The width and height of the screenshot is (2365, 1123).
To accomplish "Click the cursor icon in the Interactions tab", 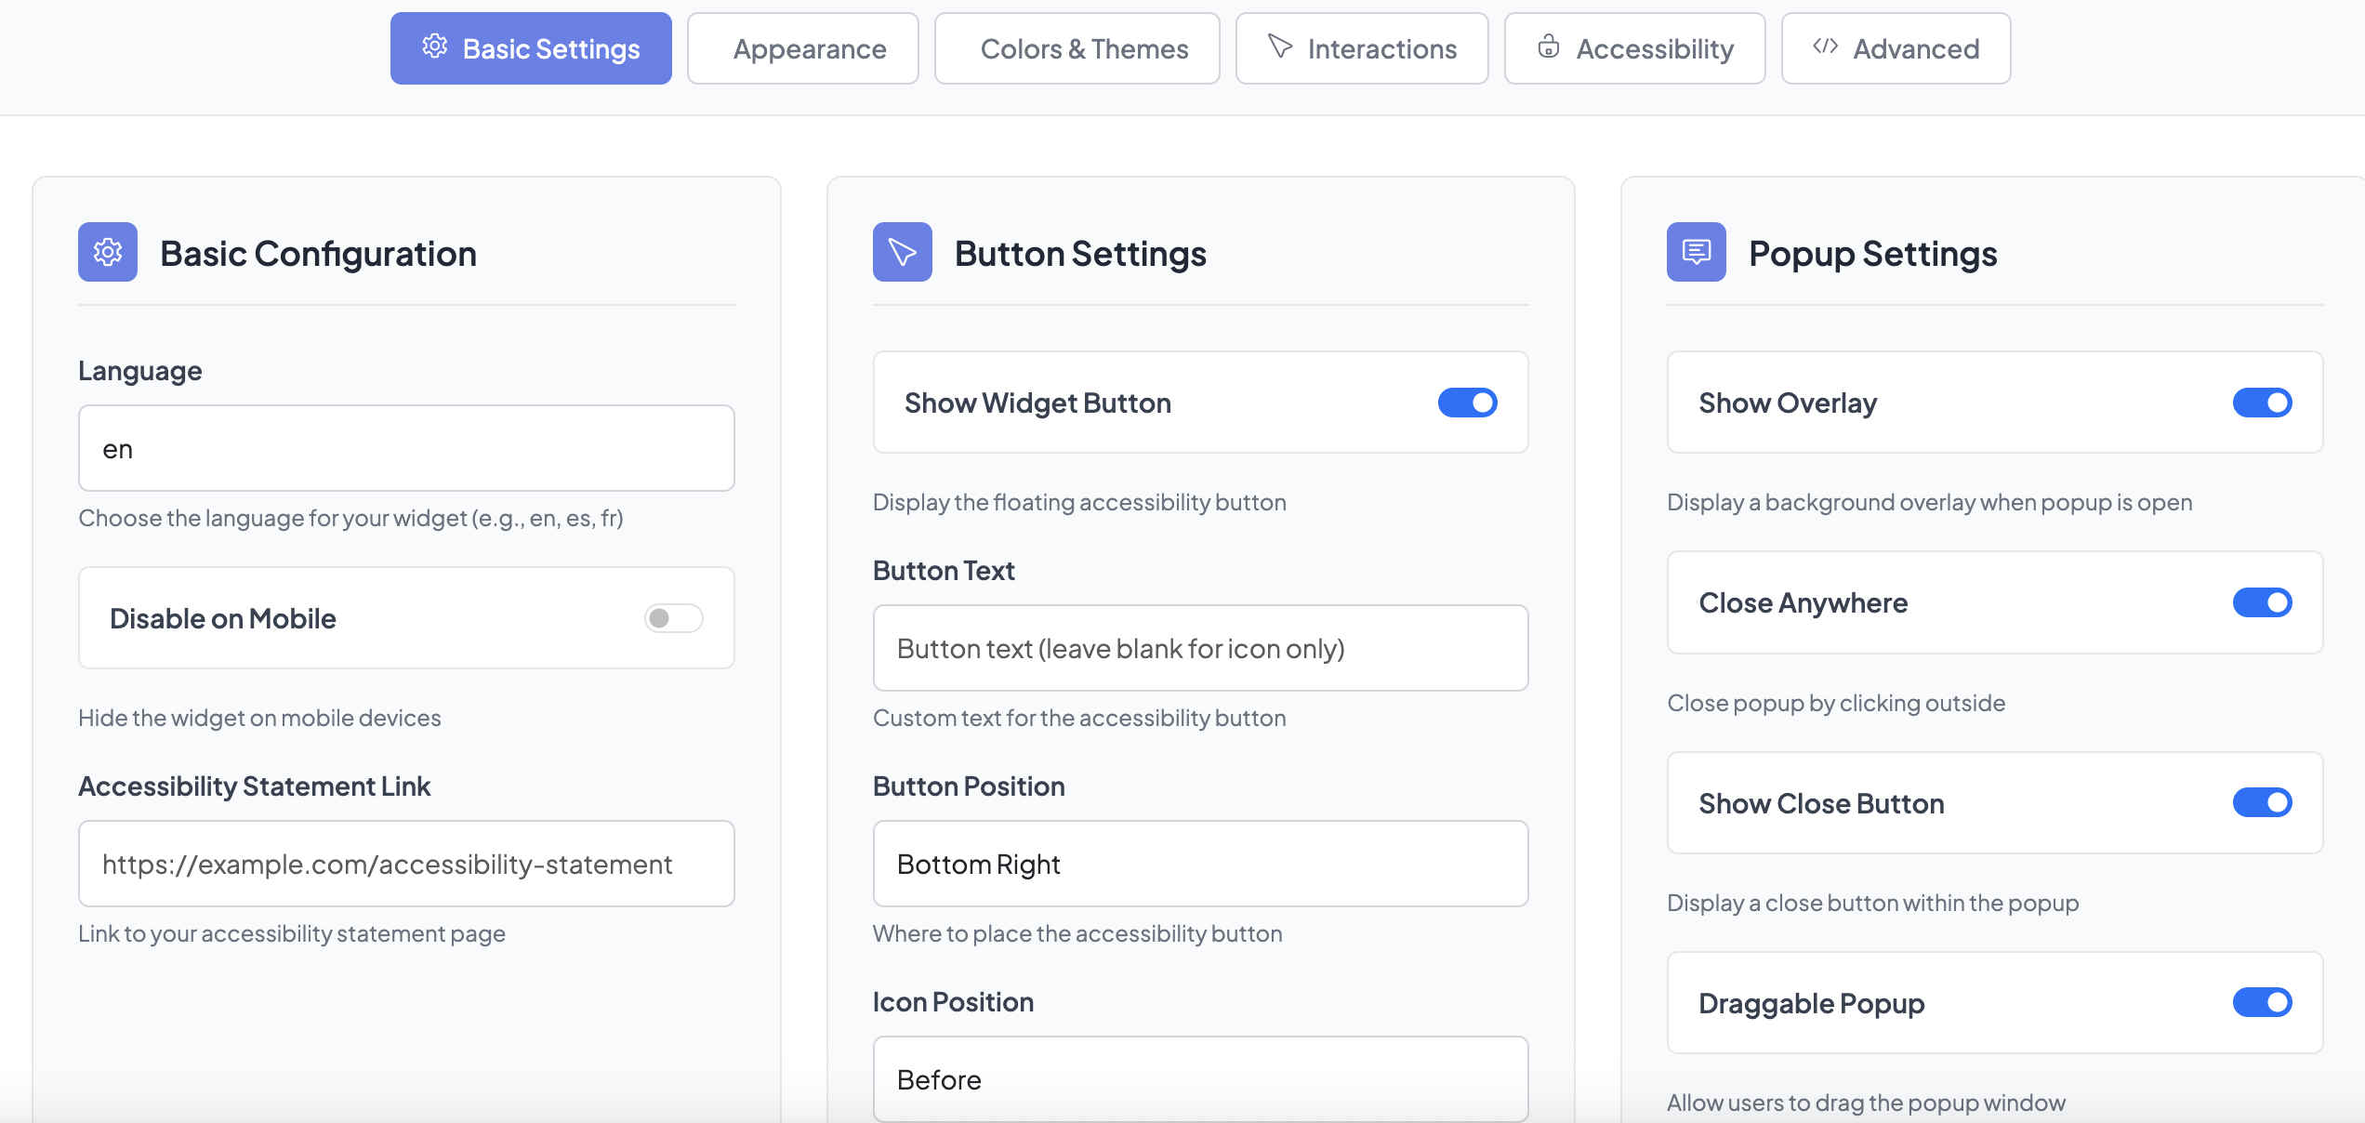I will tap(1280, 46).
